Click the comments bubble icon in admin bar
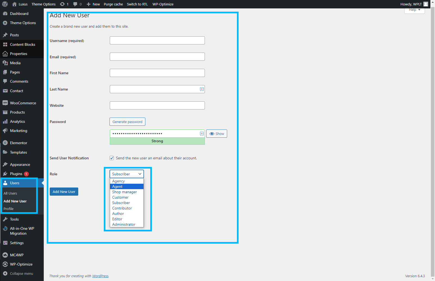435x281 pixels. (x=75, y=4)
